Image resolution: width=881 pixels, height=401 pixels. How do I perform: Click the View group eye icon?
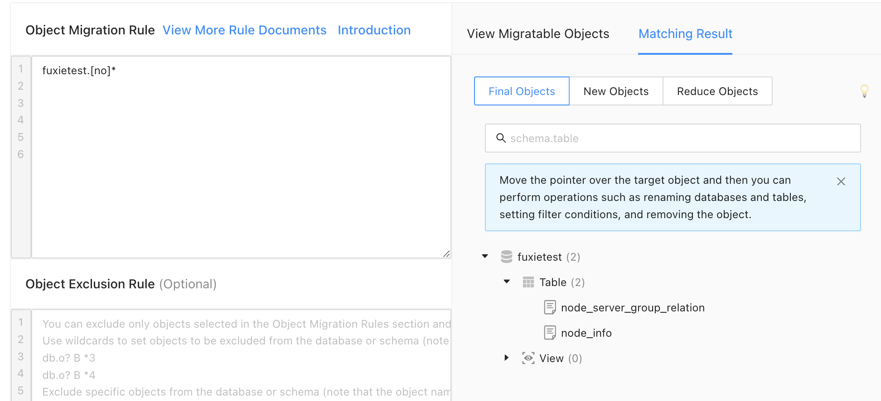[528, 358]
